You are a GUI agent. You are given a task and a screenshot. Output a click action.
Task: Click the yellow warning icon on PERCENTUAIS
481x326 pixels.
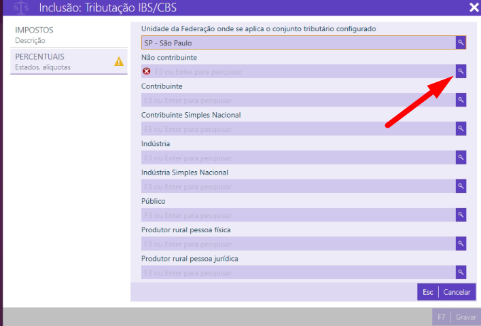tap(119, 61)
